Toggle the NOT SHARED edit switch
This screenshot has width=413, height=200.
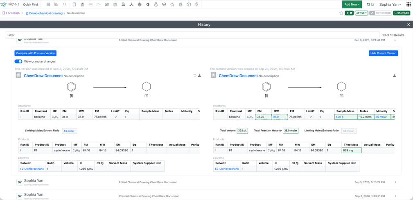click(381, 13)
